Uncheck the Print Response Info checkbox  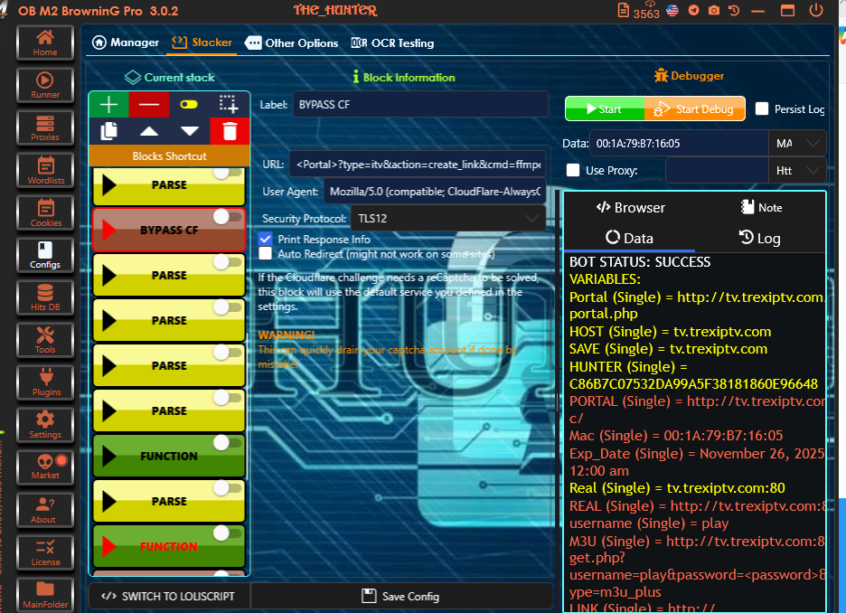(265, 240)
